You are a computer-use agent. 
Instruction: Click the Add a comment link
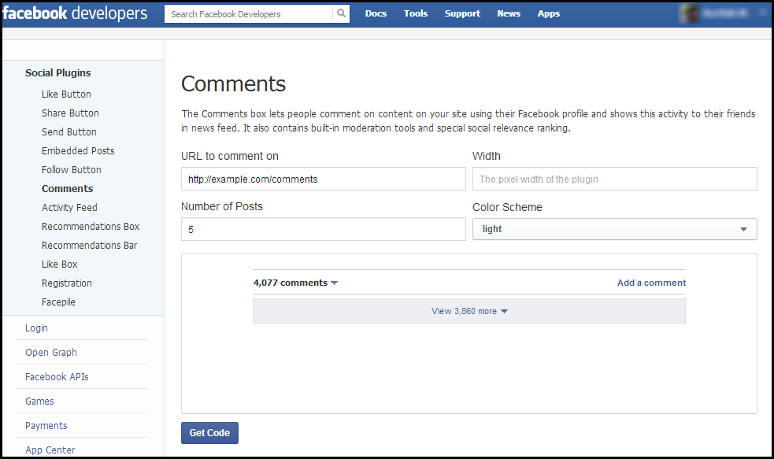pos(651,283)
